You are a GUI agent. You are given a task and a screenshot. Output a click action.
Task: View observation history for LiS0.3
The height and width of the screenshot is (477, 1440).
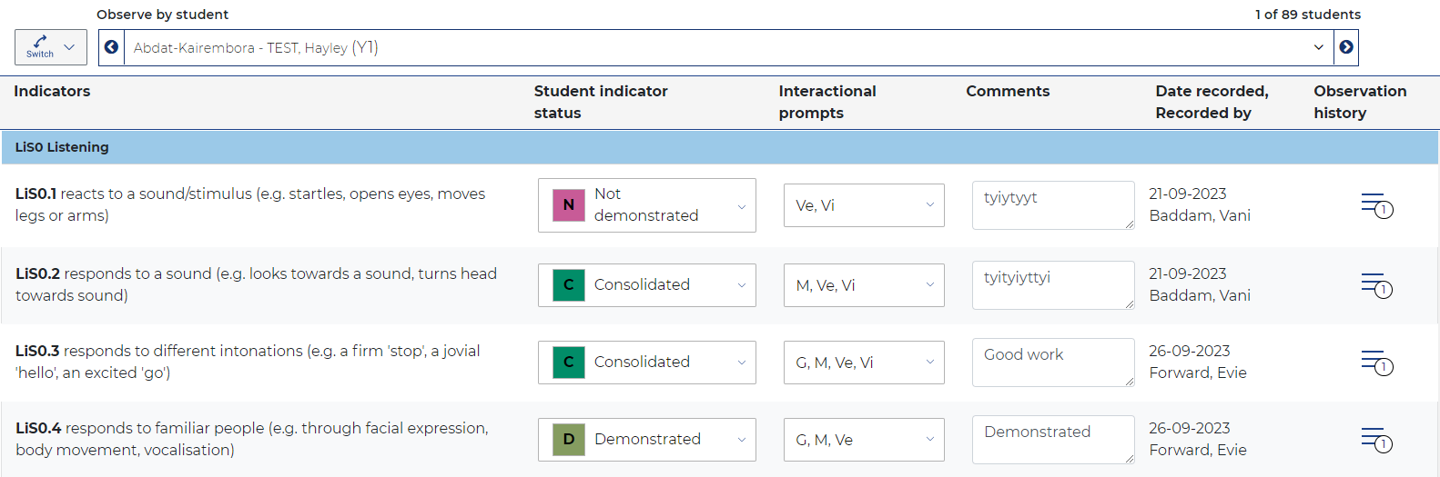(x=1376, y=363)
